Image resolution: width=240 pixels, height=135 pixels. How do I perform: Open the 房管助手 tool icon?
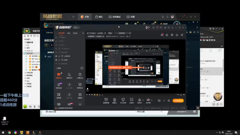[69, 76]
